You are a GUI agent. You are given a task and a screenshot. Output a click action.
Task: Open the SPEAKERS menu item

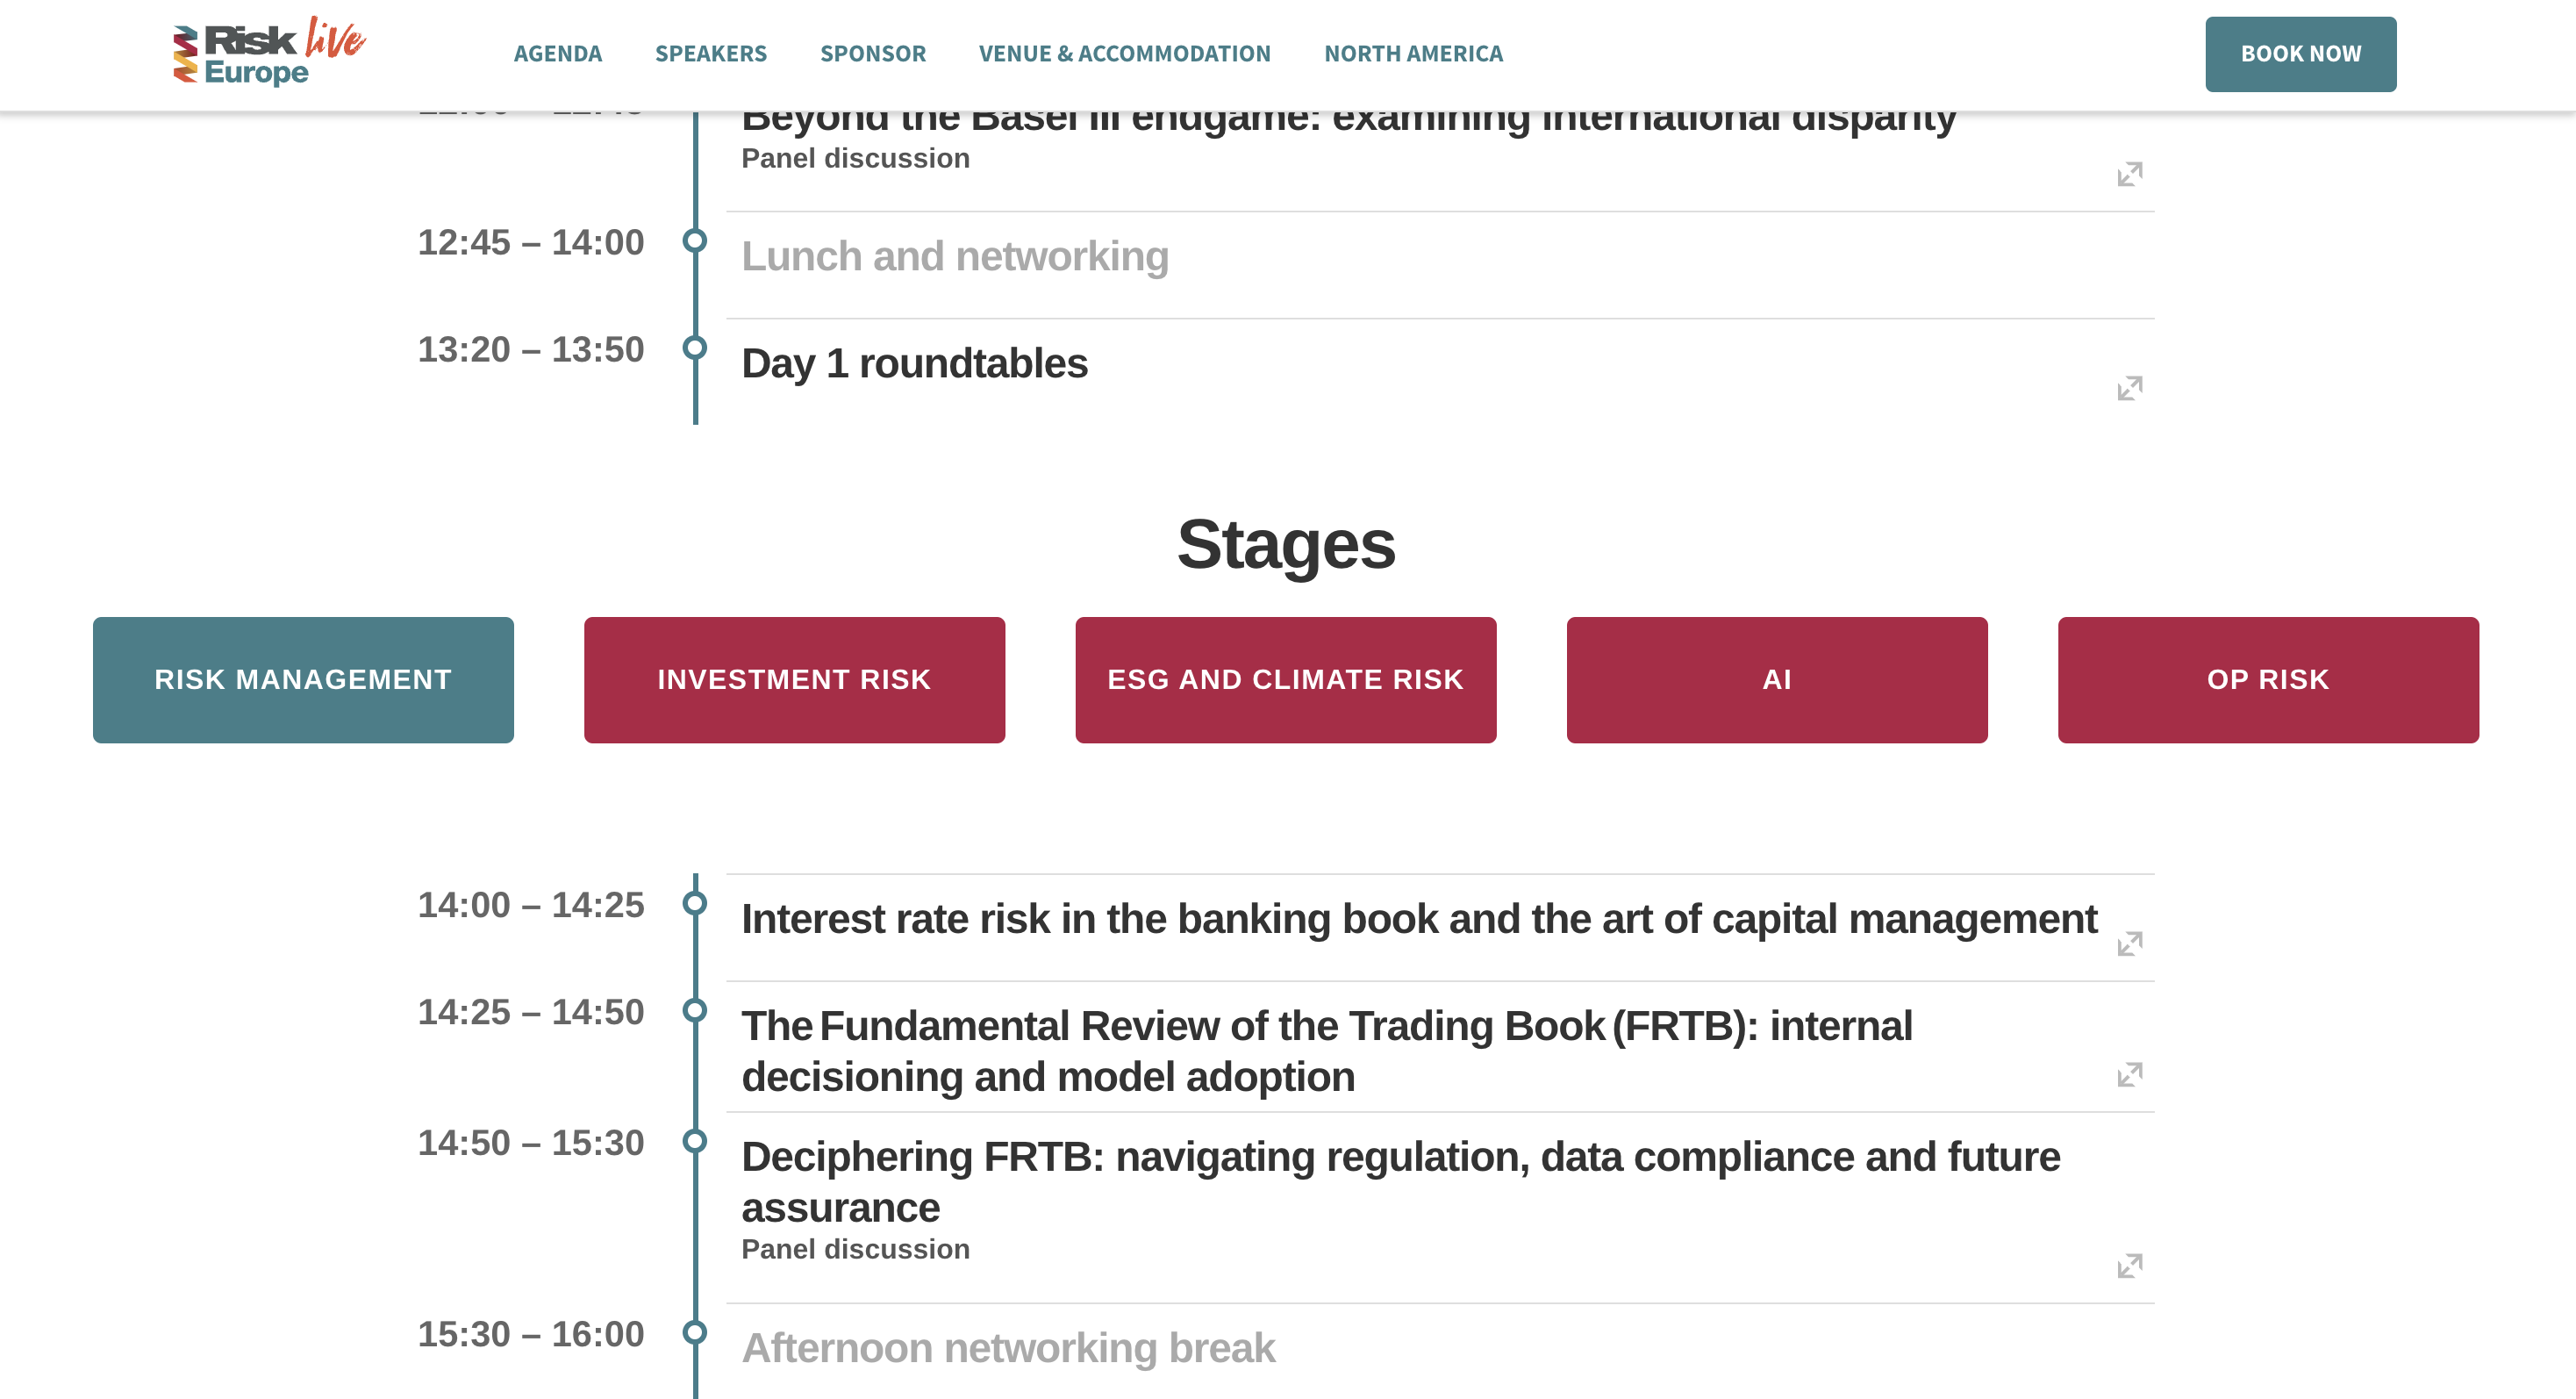coord(711,54)
